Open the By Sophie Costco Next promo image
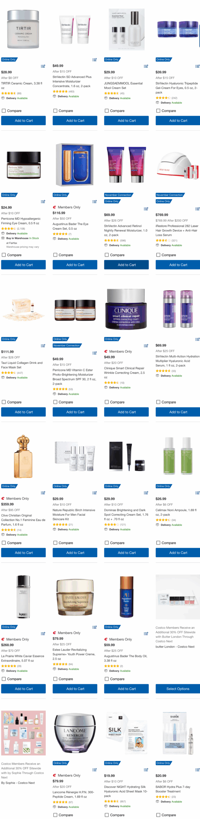The width and height of the screenshot is (200, 819). coord(23,733)
